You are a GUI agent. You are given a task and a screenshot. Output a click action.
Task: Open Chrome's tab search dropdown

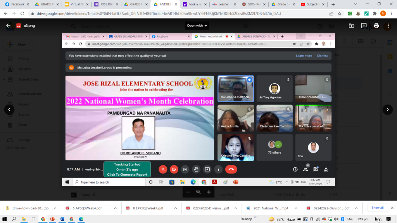356,4
